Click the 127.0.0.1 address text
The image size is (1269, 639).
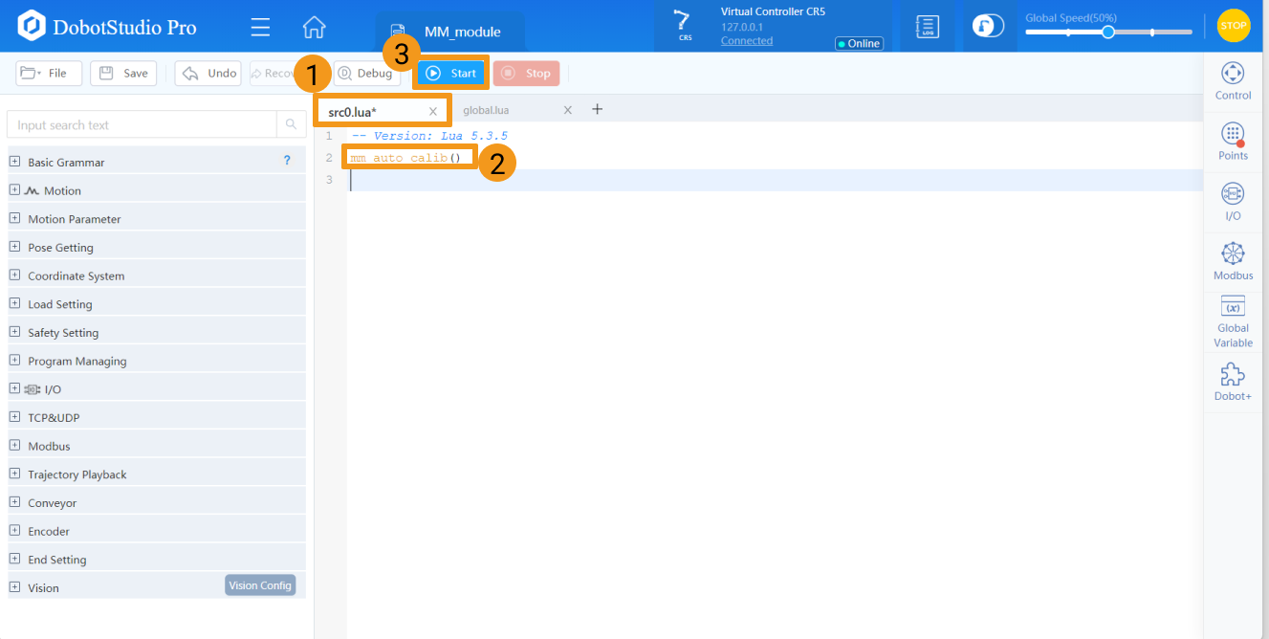pos(742,27)
